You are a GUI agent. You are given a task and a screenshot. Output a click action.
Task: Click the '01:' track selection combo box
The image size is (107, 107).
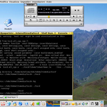click(54, 24)
